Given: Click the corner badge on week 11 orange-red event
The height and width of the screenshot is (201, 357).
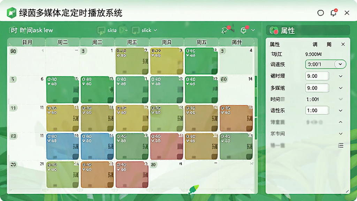Looking at the screenshot, I should click(249, 128).
